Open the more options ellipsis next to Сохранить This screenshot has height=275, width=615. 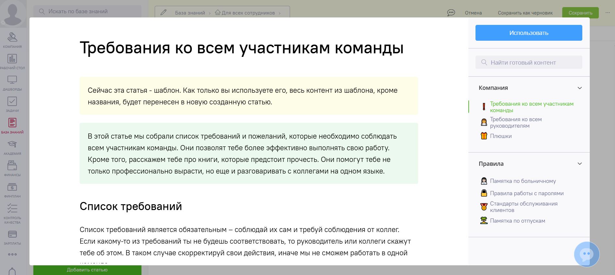click(x=607, y=13)
